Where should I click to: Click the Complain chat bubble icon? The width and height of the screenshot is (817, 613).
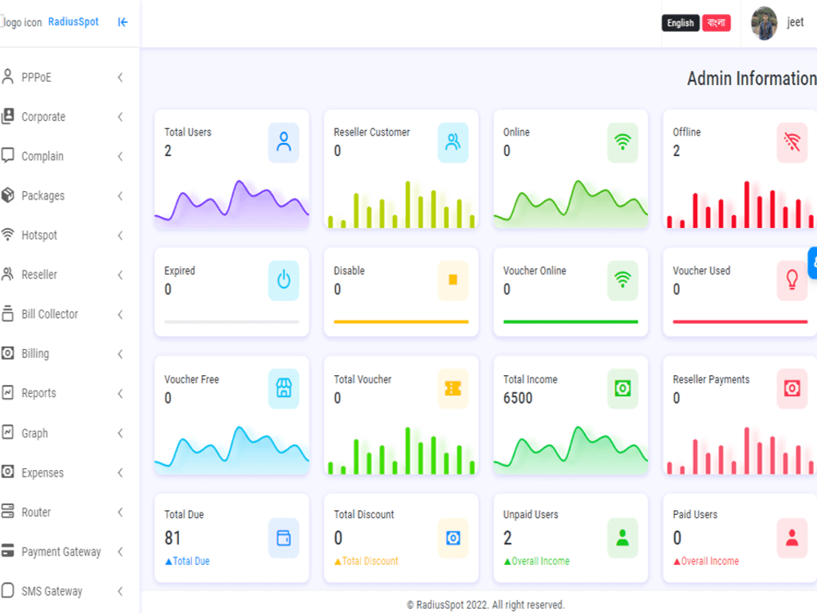coord(8,155)
